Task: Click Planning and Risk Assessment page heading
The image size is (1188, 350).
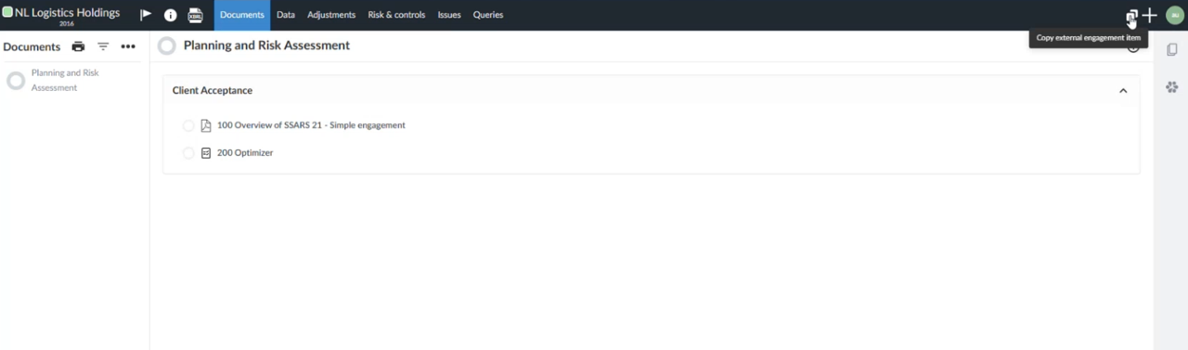Action: pos(266,45)
